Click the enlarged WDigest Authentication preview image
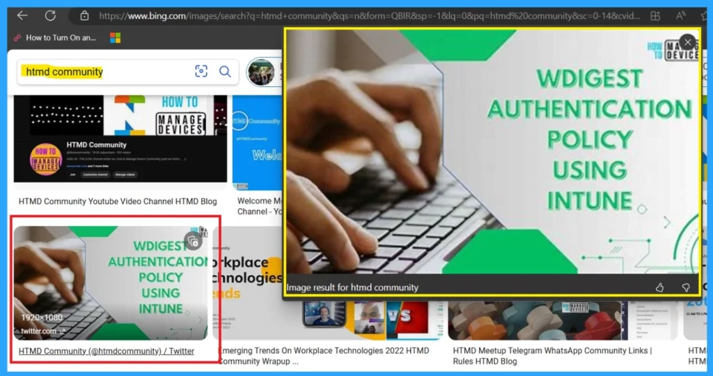 point(492,152)
